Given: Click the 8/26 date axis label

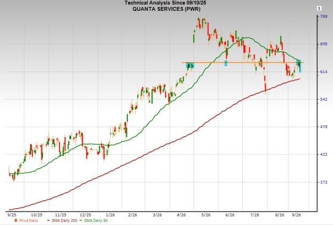Looking at the screenshot, I should pos(280,215).
